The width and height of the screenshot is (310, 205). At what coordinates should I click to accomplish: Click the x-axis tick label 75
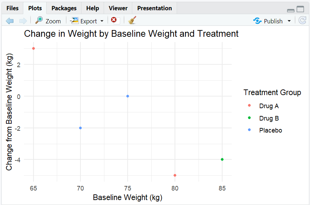click(x=128, y=188)
